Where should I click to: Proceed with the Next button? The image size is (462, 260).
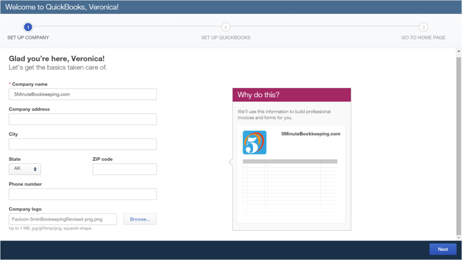pyautogui.click(x=443, y=249)
